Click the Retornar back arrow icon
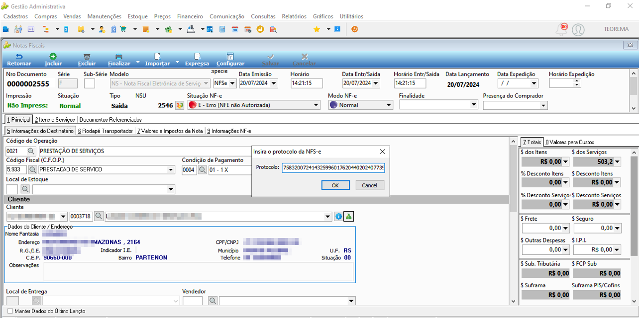Image resolution: width=639 pixels, height=318 pixels. (19, 57)
